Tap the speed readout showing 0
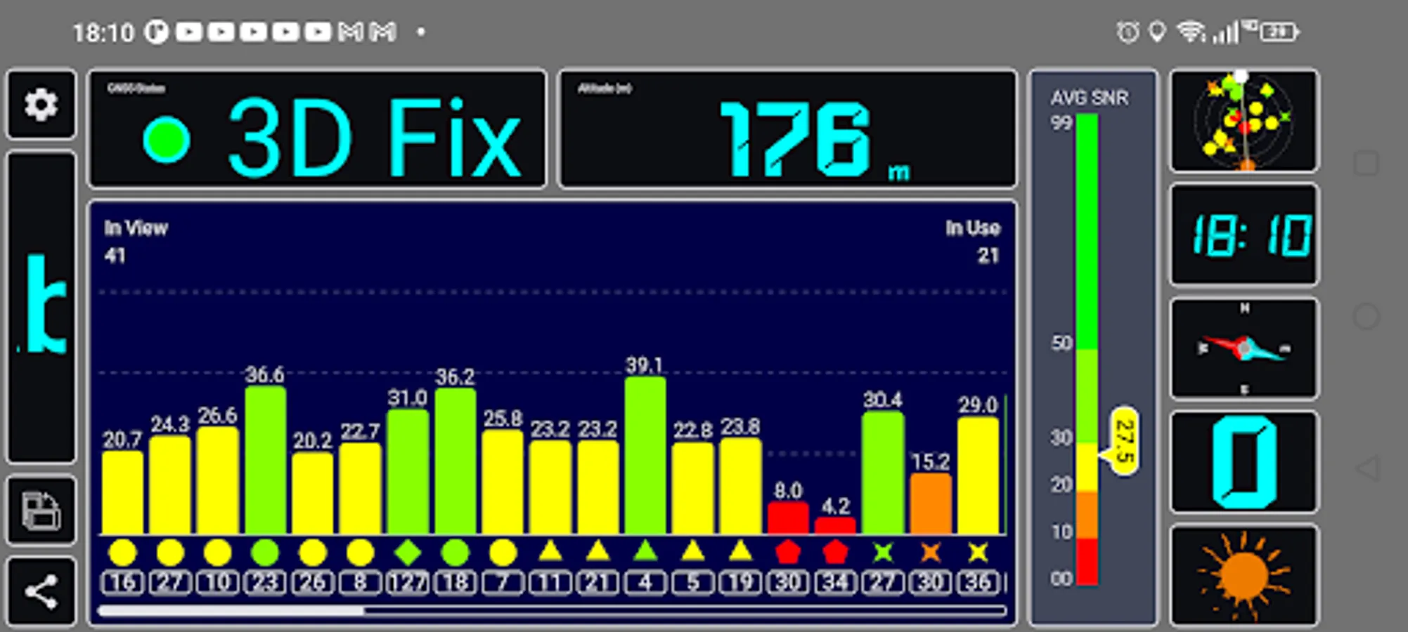 1244,462
